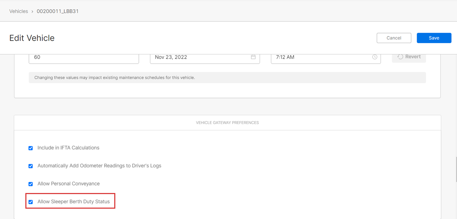Click the calendar icon in date field
The width and height of the screenshot is (457, 219).
253,57
